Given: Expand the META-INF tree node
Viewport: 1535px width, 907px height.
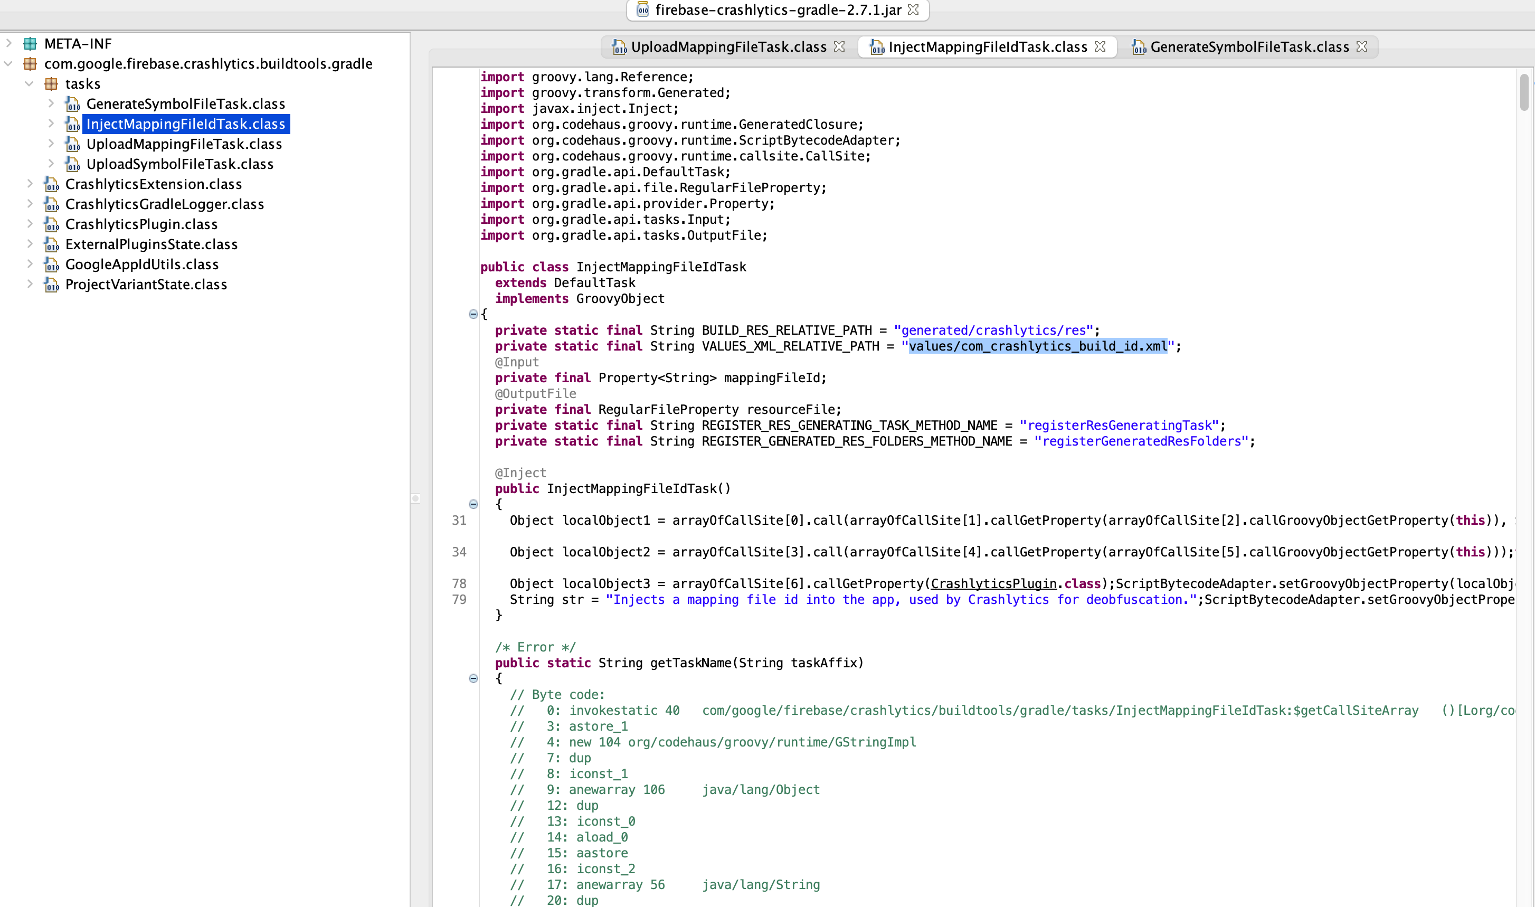Looking at the screenshot, I should tap(8, 43).
